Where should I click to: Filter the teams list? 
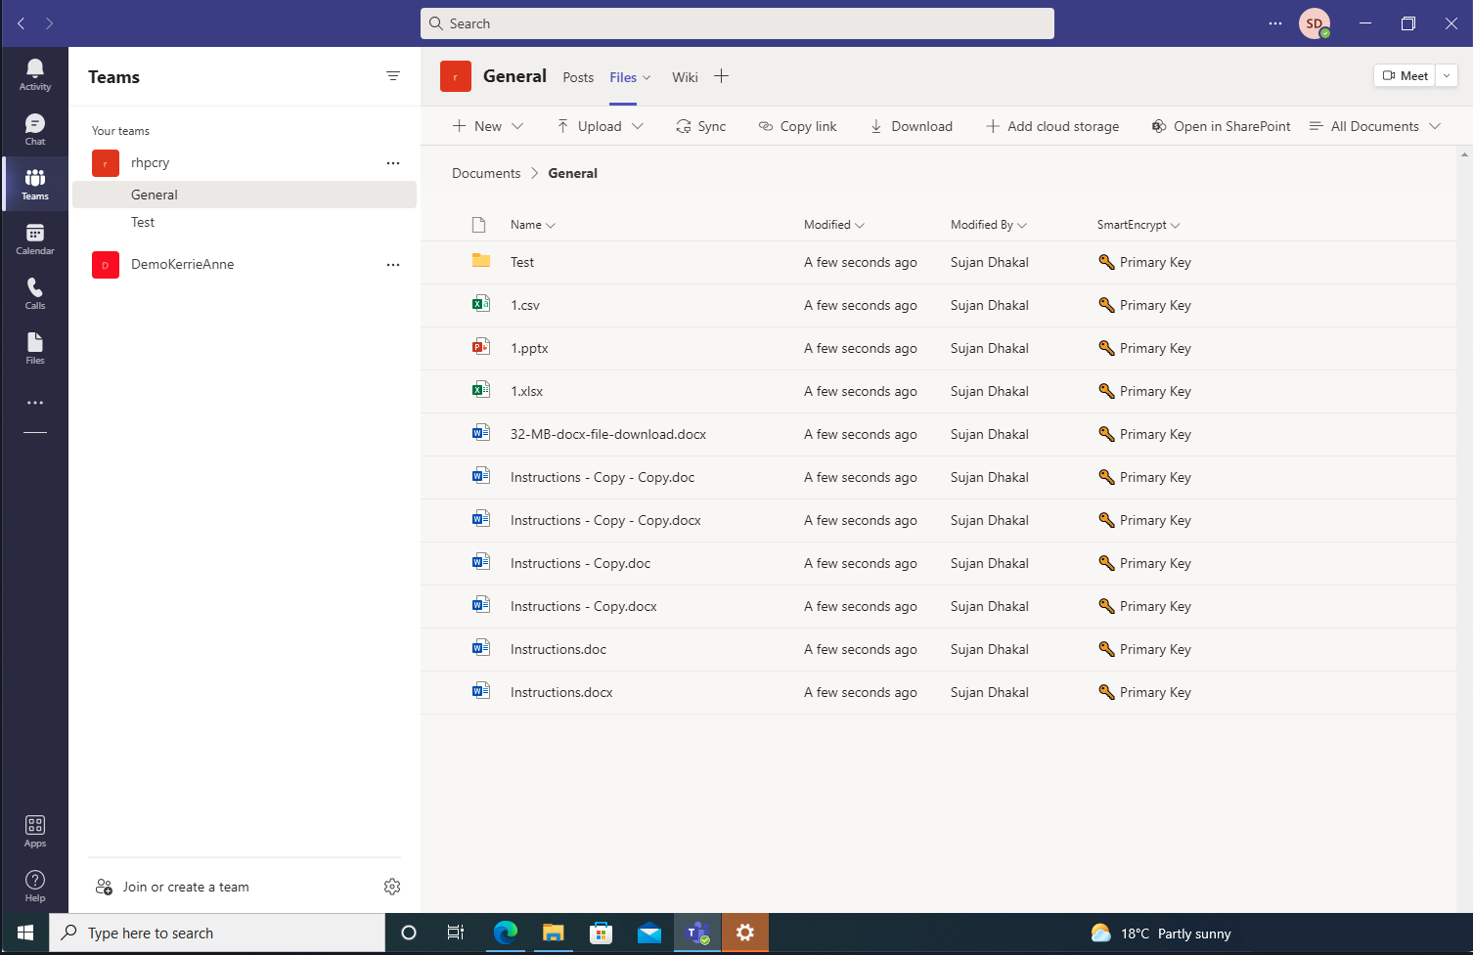(393, 76)
